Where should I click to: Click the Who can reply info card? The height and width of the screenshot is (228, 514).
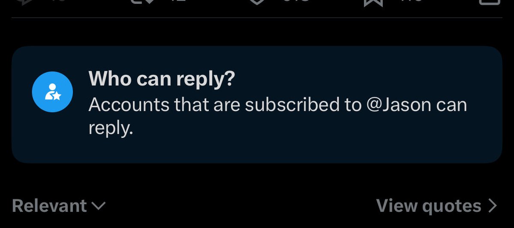click(x=257, y=104)
